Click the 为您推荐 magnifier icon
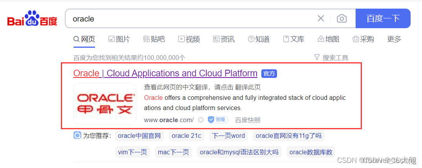 (x=77, y=135)
